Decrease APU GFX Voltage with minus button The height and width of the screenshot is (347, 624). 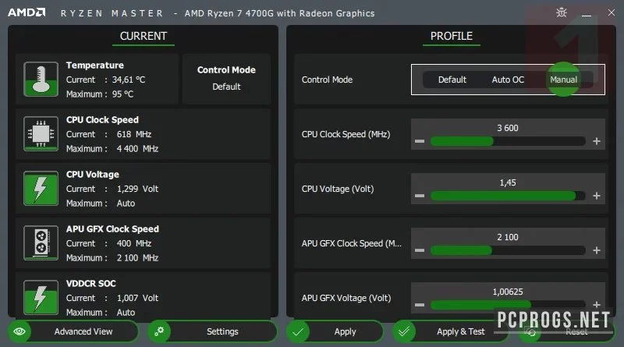click(x=420, y=305)
